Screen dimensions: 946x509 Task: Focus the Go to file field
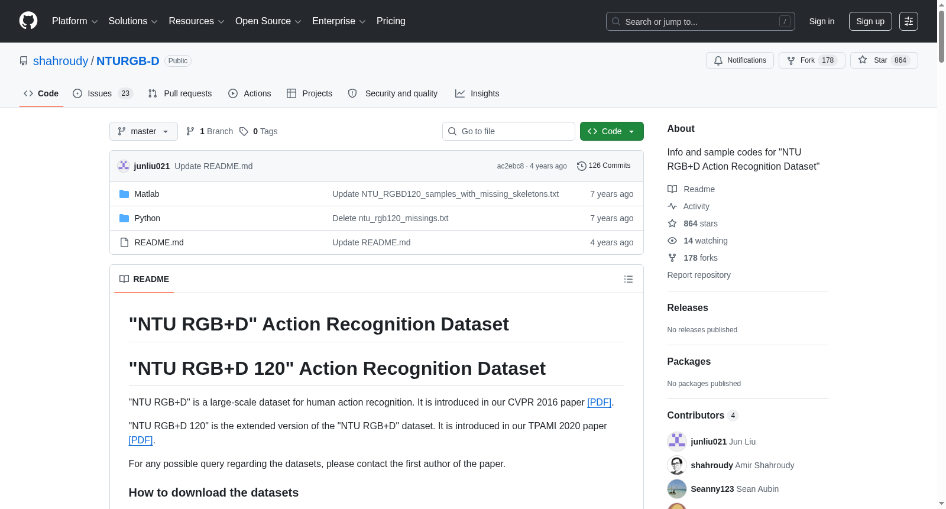508,131
